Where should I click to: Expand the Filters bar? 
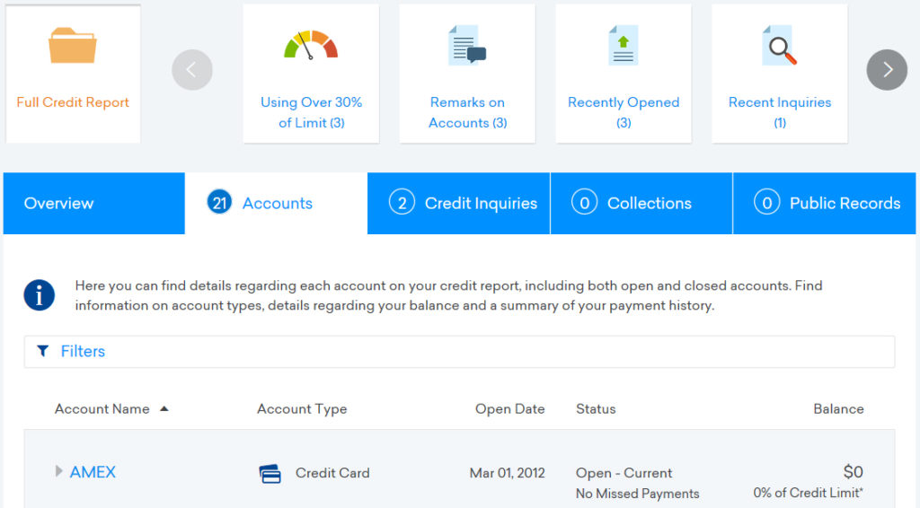point(459,352)
